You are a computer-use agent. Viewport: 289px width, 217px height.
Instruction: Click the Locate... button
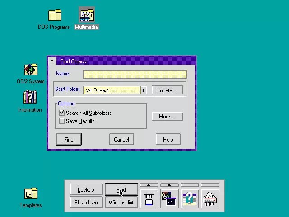[x=167, y=90]
